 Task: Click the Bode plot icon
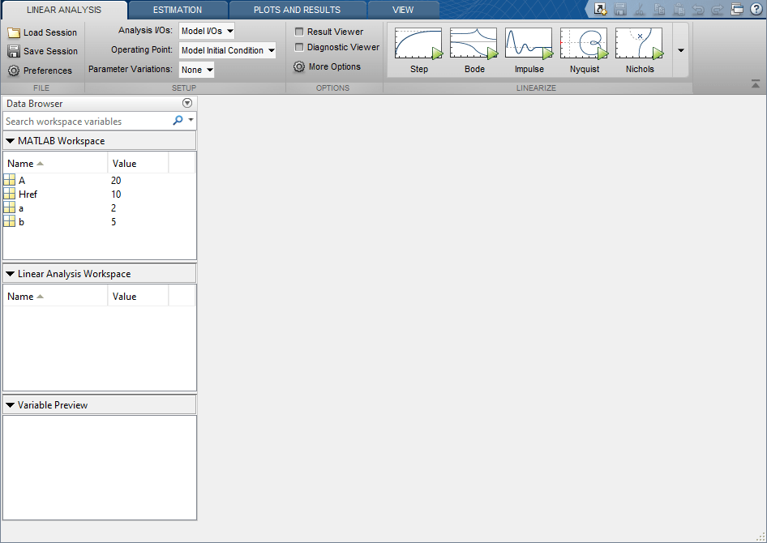point(474,44)
